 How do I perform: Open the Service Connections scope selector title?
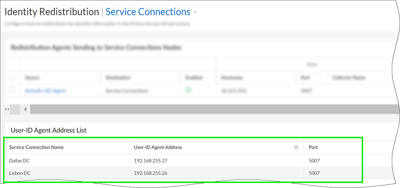[x=148, y=12]
